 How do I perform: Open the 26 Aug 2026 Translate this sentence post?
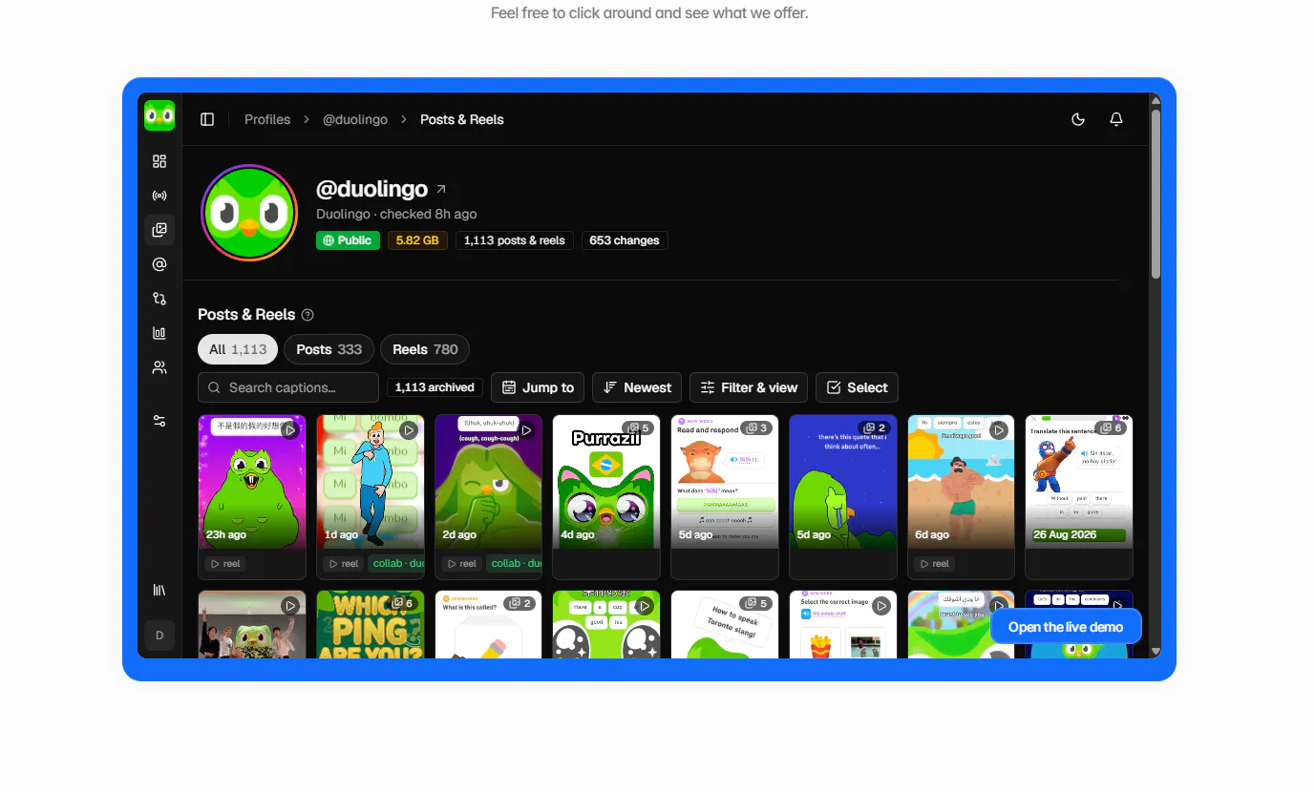[x=1079, y=482]
